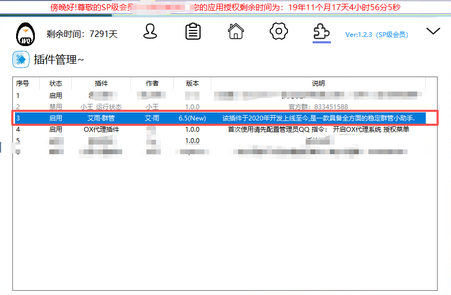The width and height of the screenshot is (451, 295).
Task: Sort by the 作者 column header
Action: pos(152,84)
